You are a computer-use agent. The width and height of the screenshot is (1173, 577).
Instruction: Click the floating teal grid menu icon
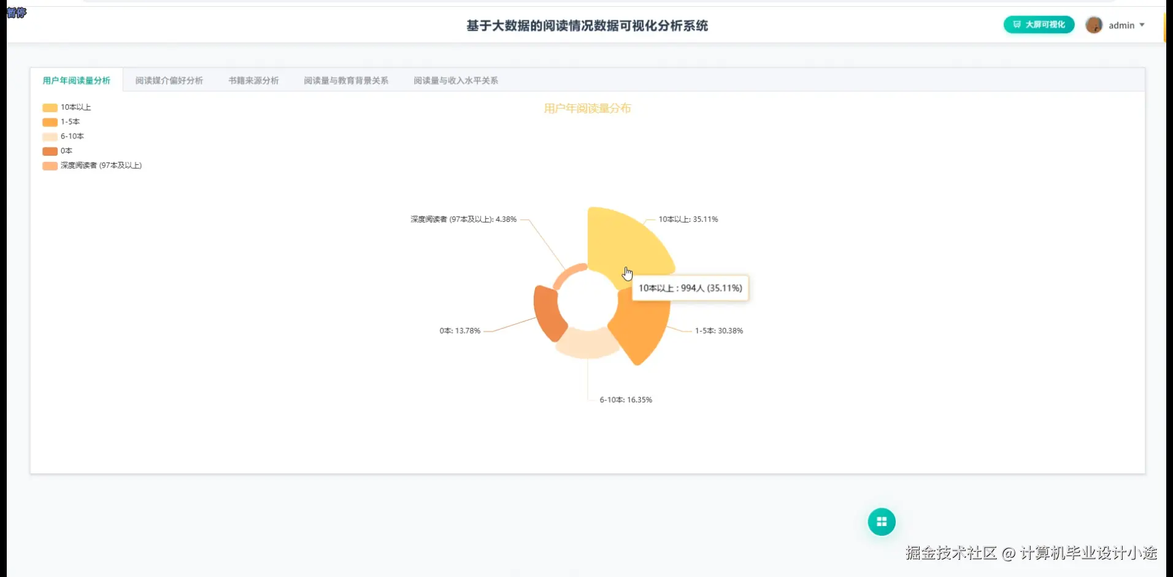tap(881, 521)
